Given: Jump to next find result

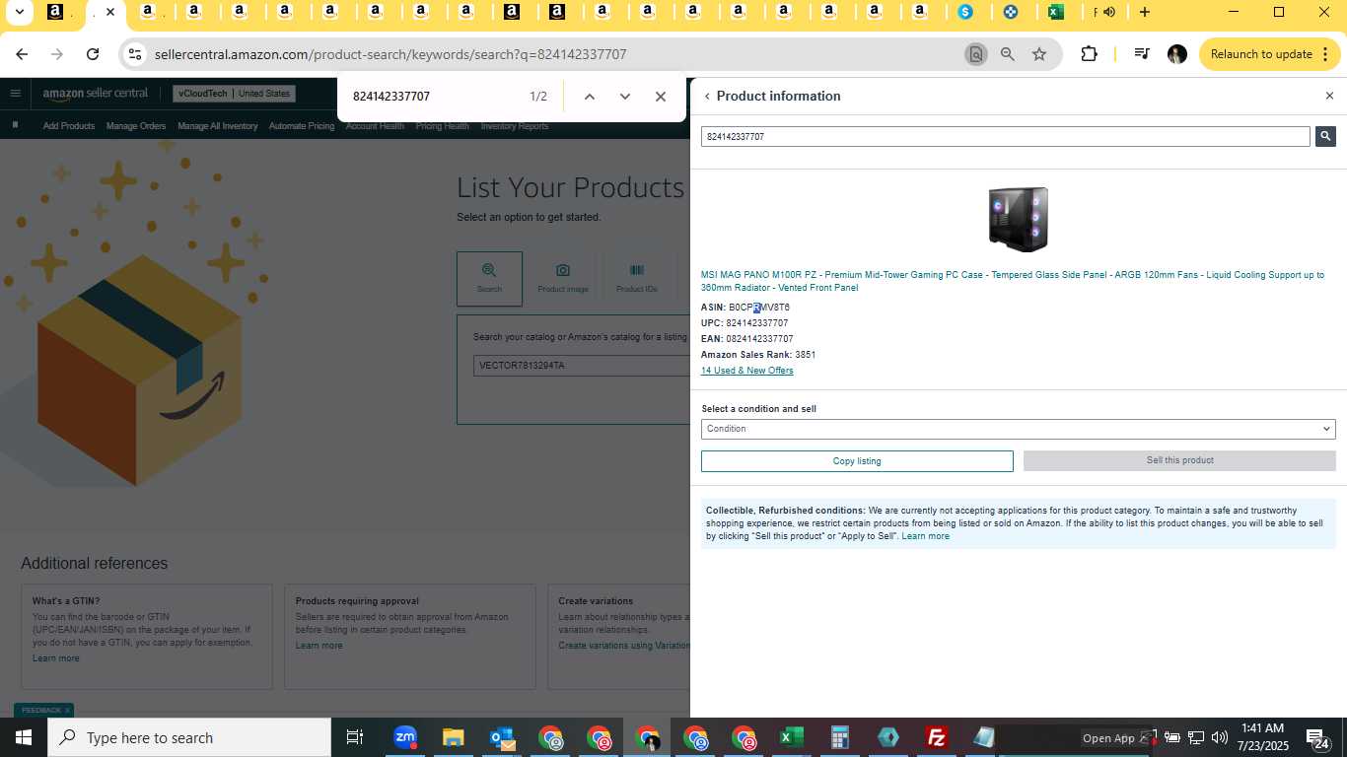Looking at the screenshot, I should pos(624,97).
